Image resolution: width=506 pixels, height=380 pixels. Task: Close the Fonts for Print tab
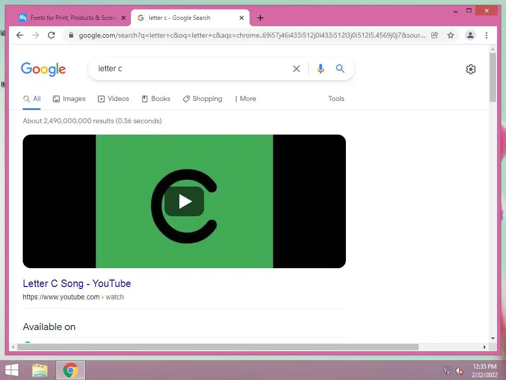point(123,18)
